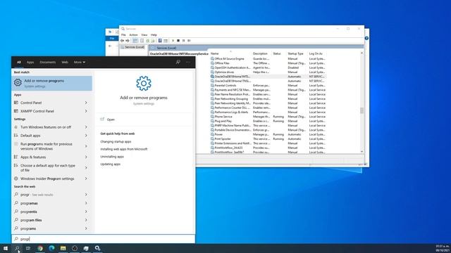The image size is (451, 253).
Task: Click in the search input box
Action: click(104, 239)
